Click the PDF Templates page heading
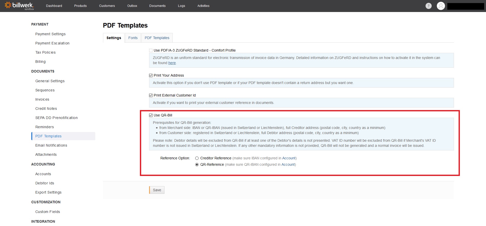Viewport: 486px width, 226px height. click(x=125, y=26)
